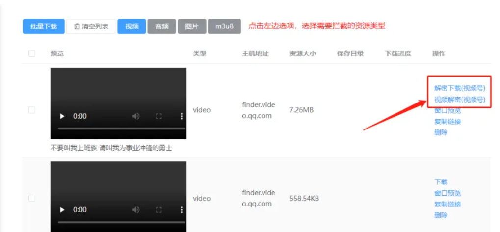Tick the checkbox for the 558.54KB video row
Screen dimensions: 500x232
pos(32,198)
